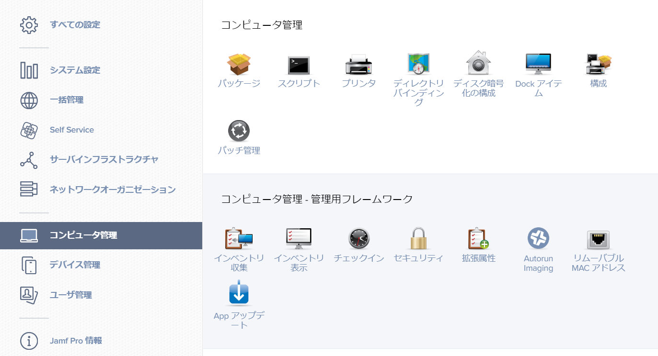Open the インベントリ収集 inventory collection icon
The height and width of the screenshot is (356, 658).
coord(239,238)
